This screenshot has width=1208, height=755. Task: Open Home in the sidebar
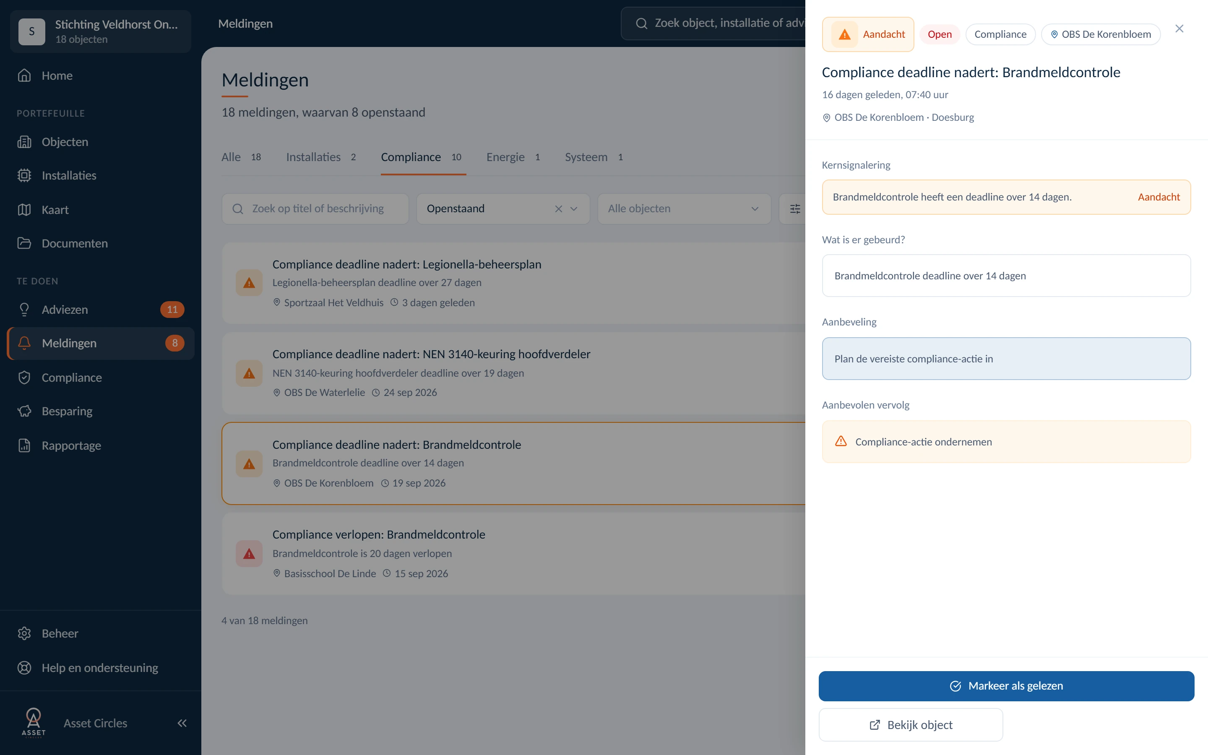(100, 75)
